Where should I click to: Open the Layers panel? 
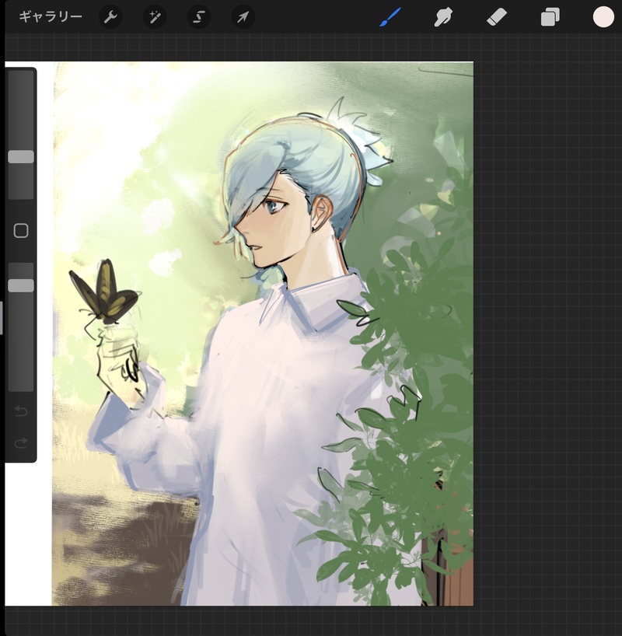pyautogui.click(x=550, y=17)
